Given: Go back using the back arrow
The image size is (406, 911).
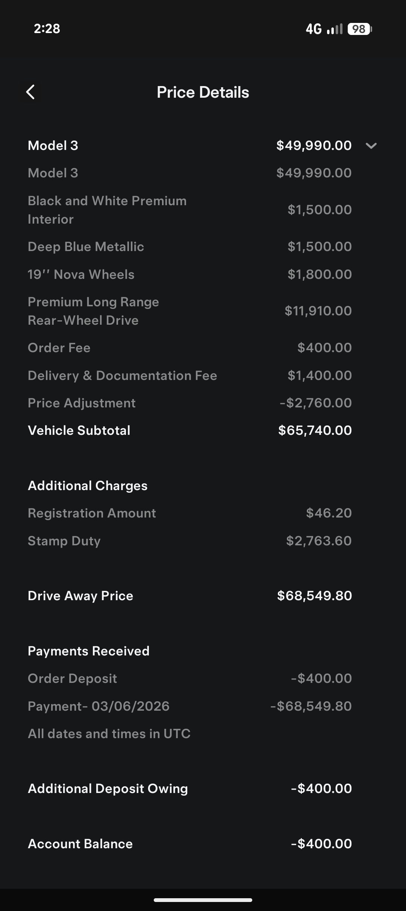Looking at the screenshot, I should [31, 92].
